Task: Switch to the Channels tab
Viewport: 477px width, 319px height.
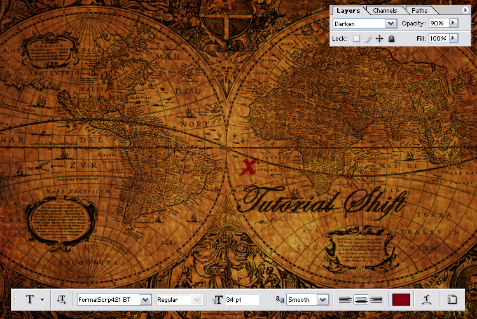Action: [x=385, y=10]
